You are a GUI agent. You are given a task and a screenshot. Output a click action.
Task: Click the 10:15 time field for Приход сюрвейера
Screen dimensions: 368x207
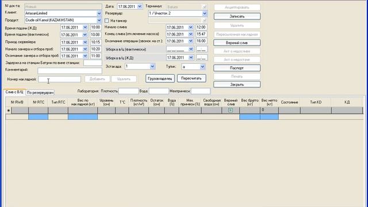95,42
